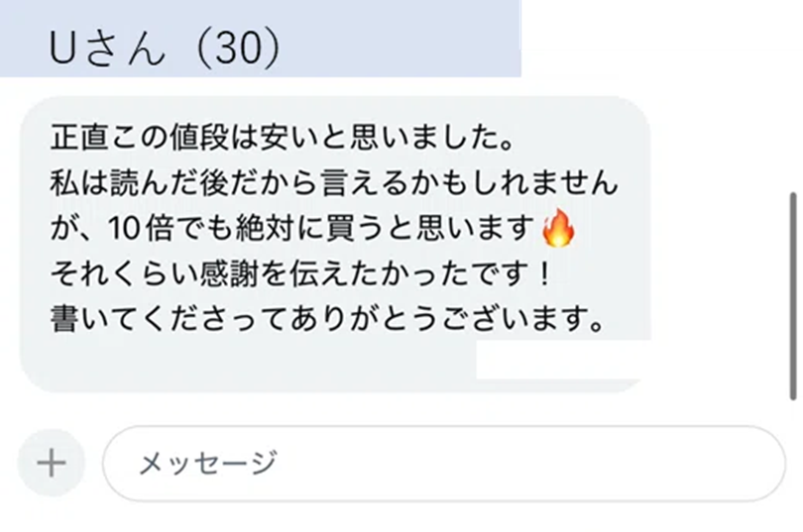The image size is (803, 532).
Task: Select the letter U in the header name
Action: point(63,49)
